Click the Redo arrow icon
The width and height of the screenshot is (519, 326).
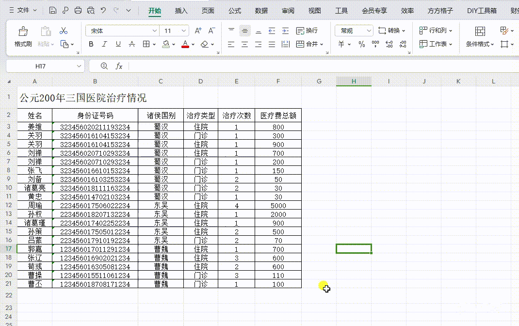coord(116,10)
